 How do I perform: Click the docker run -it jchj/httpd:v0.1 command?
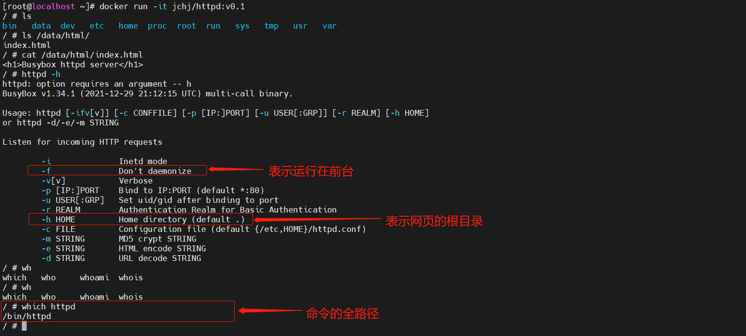click(172, 6)
